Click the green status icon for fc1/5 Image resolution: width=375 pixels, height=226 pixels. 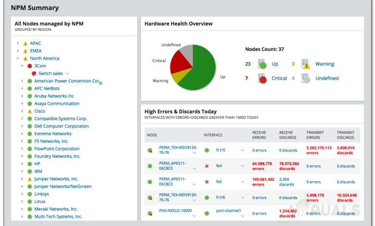click(207, 150)
